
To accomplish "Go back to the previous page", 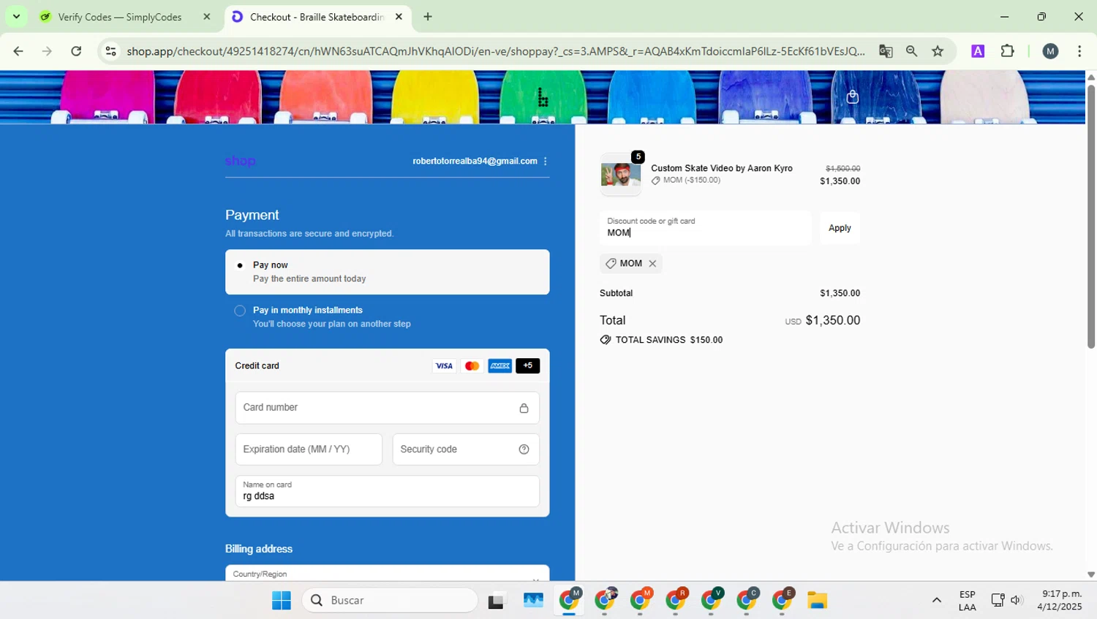I will tap(18, 51).
